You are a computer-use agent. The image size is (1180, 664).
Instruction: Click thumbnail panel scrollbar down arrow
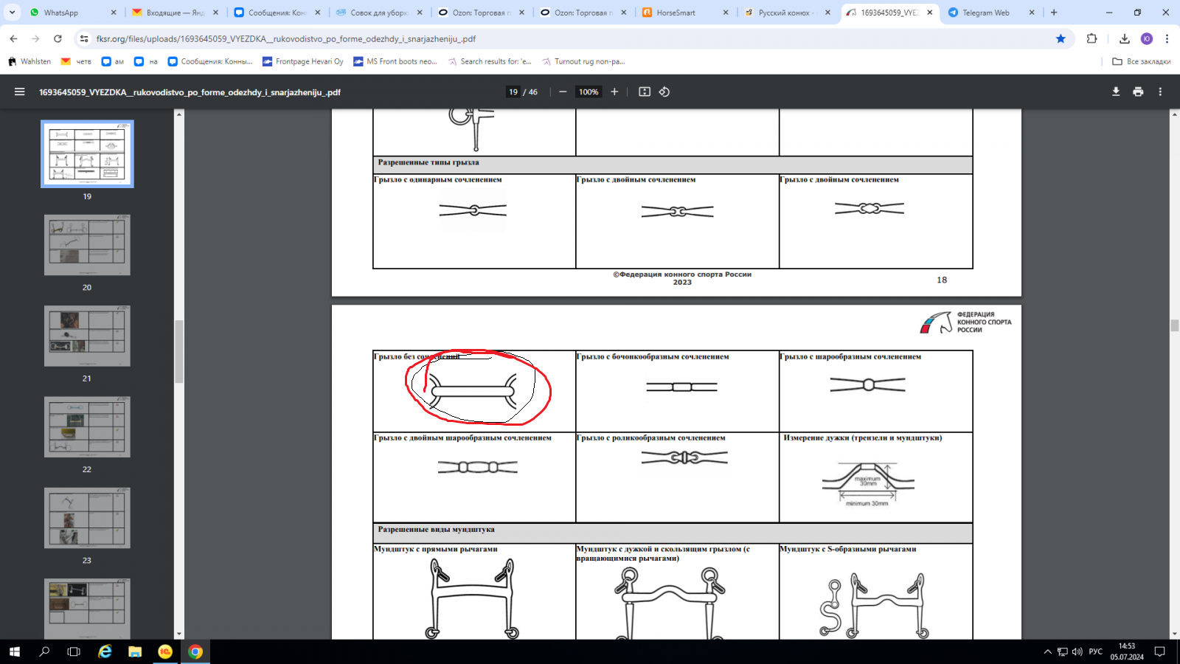click(x=178, y=634)
